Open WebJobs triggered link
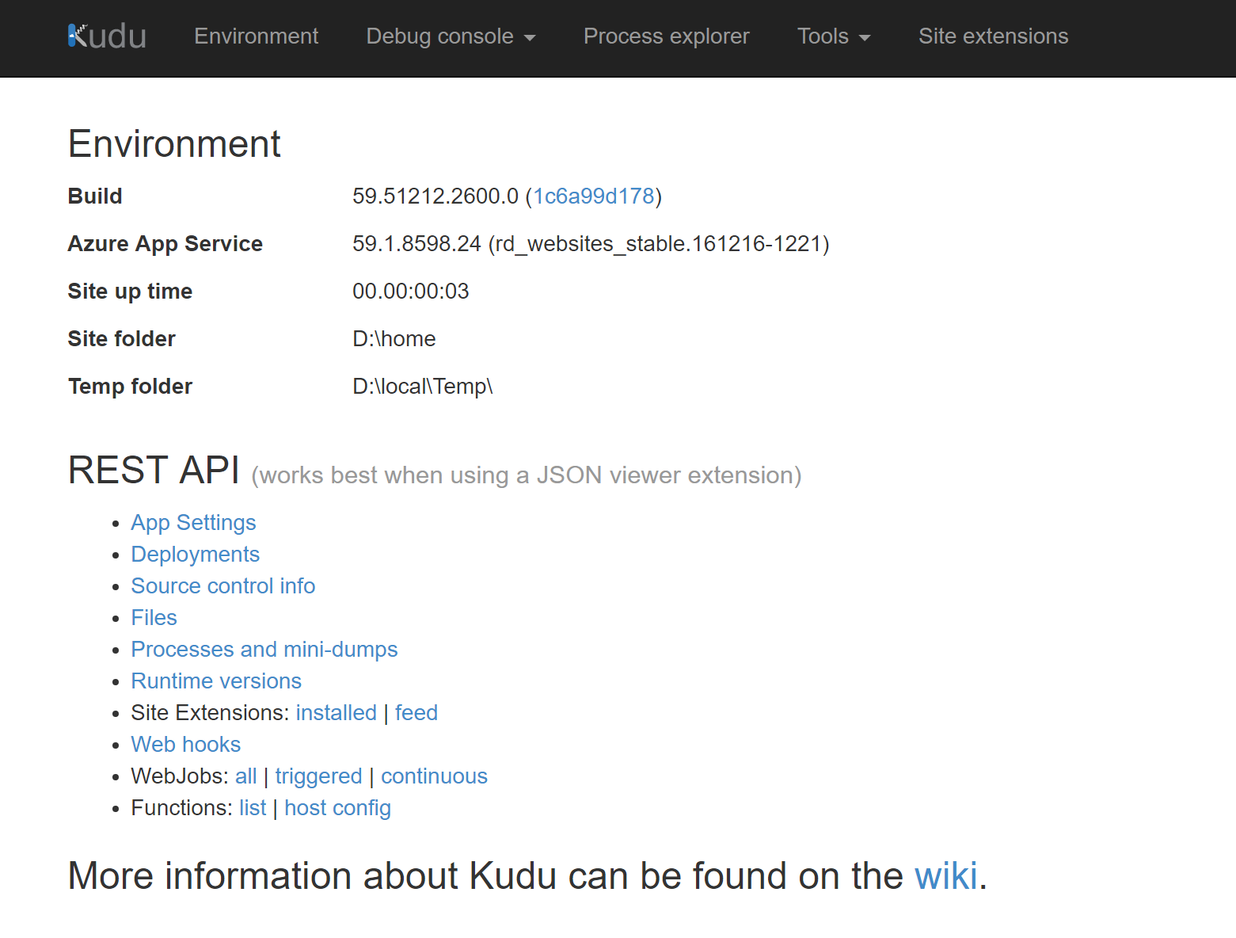Screen dimensions: 1236x938 [x=318, y=776]
